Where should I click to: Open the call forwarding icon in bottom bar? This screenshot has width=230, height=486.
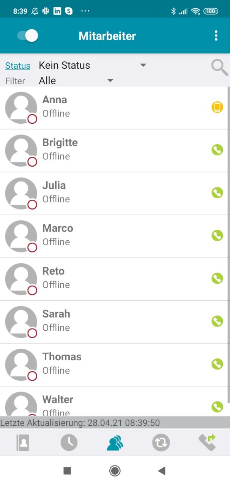207,442
